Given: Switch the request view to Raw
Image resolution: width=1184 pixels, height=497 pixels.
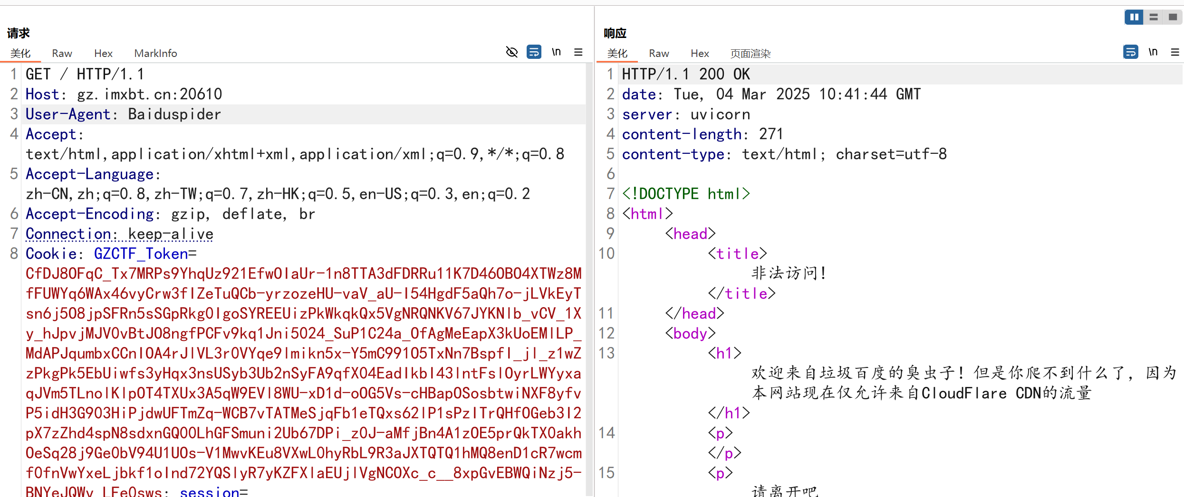Looking at the screenshot, I should click(62, 53).
